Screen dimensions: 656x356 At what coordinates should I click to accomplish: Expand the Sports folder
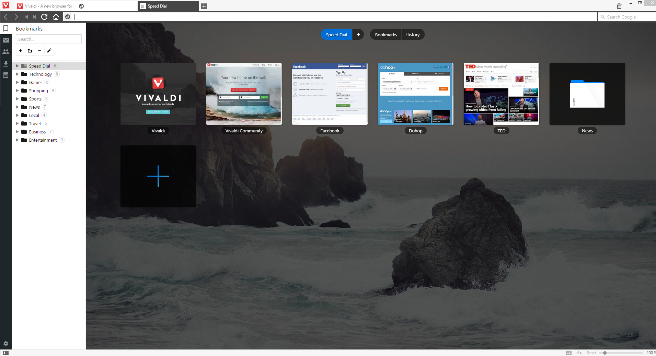coord(17,99)
